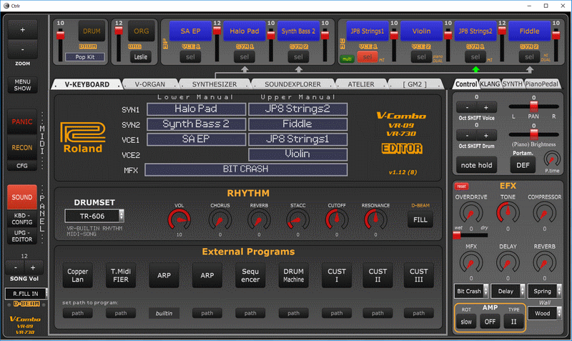Click the rhythm CUTOFF knob

point(335,217)
